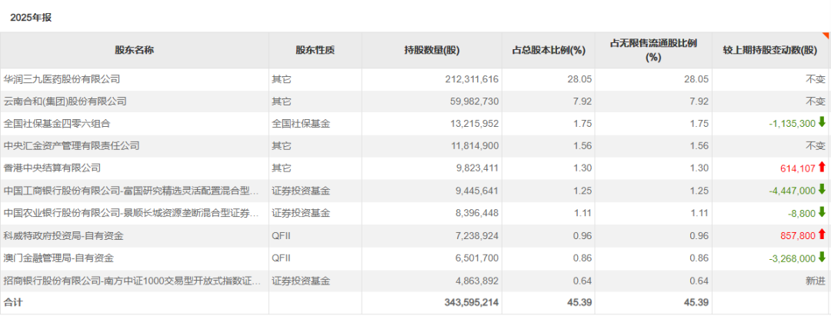The image size is (831, 316).
Task: Click the 占总股本比例(%) column header
Action: coord(549,50)
